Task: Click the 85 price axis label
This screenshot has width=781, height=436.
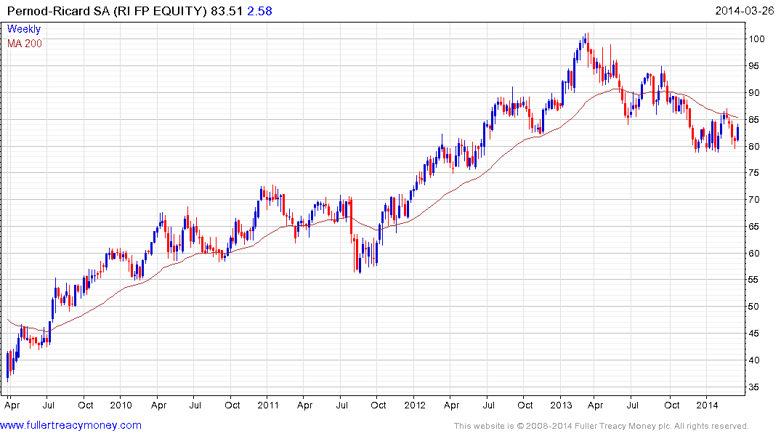Action: tap(755, 120)
